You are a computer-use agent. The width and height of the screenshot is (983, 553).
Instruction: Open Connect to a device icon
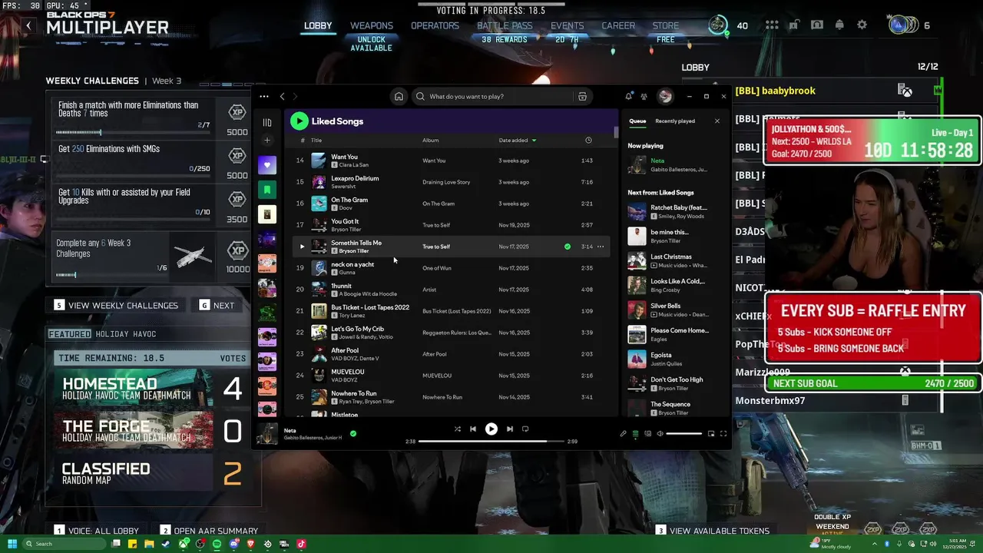[x=647, y=434]
